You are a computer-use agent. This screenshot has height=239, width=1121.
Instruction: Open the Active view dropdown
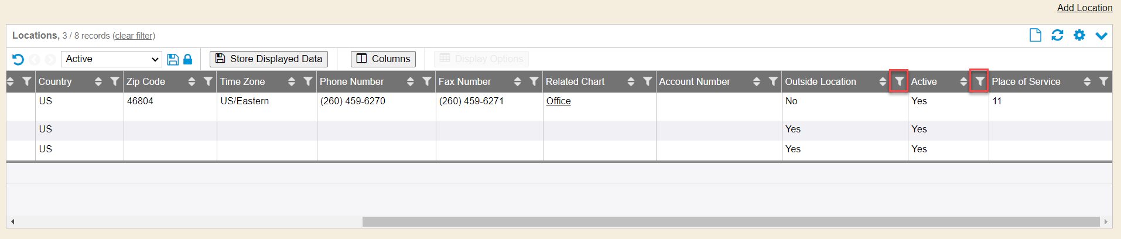point(111,59)
